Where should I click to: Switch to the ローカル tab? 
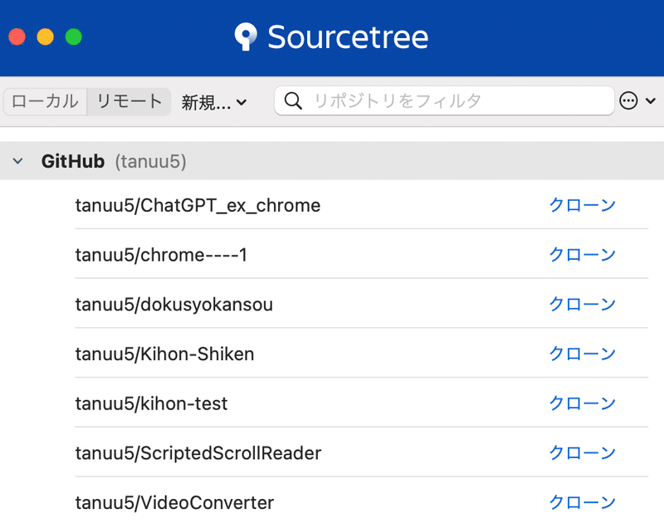(46, 101)
